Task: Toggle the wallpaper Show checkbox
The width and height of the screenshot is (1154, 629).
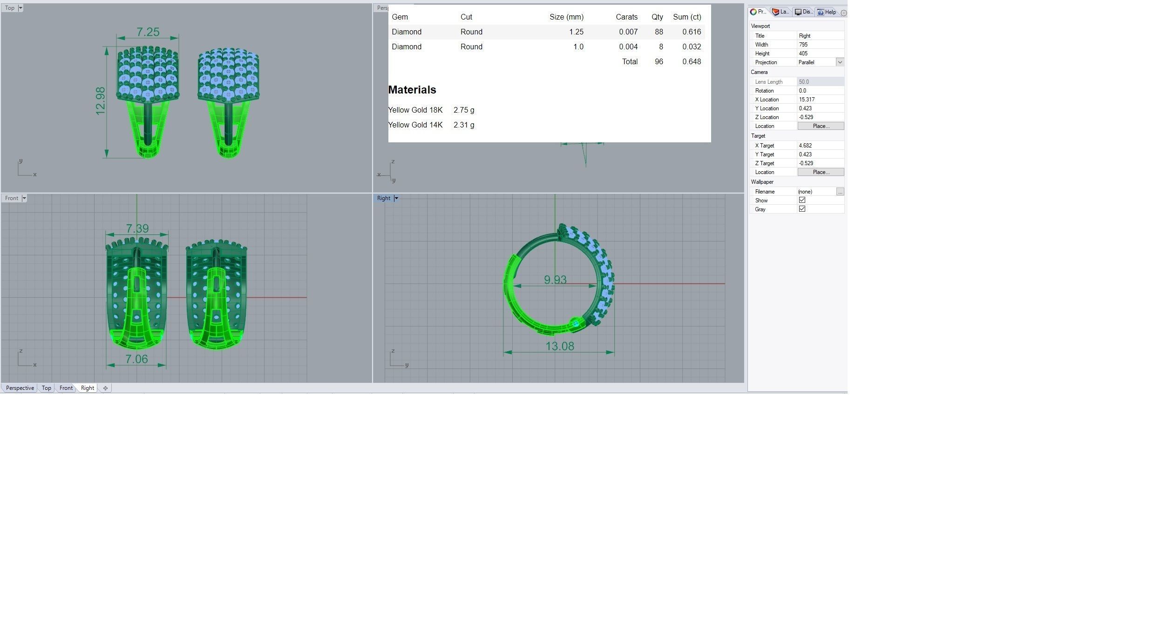Action: click(802, 200)
